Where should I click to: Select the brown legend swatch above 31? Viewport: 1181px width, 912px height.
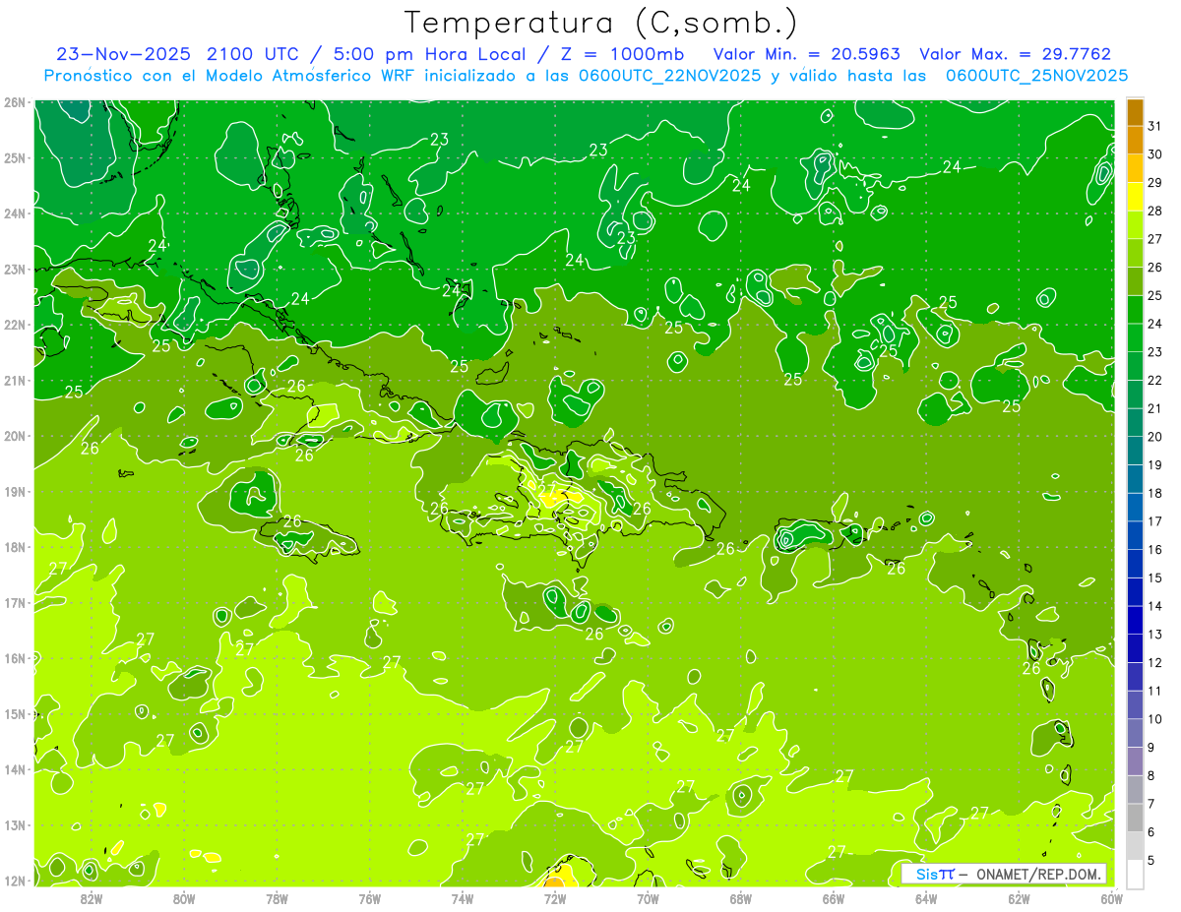[x=1135, y=112]
